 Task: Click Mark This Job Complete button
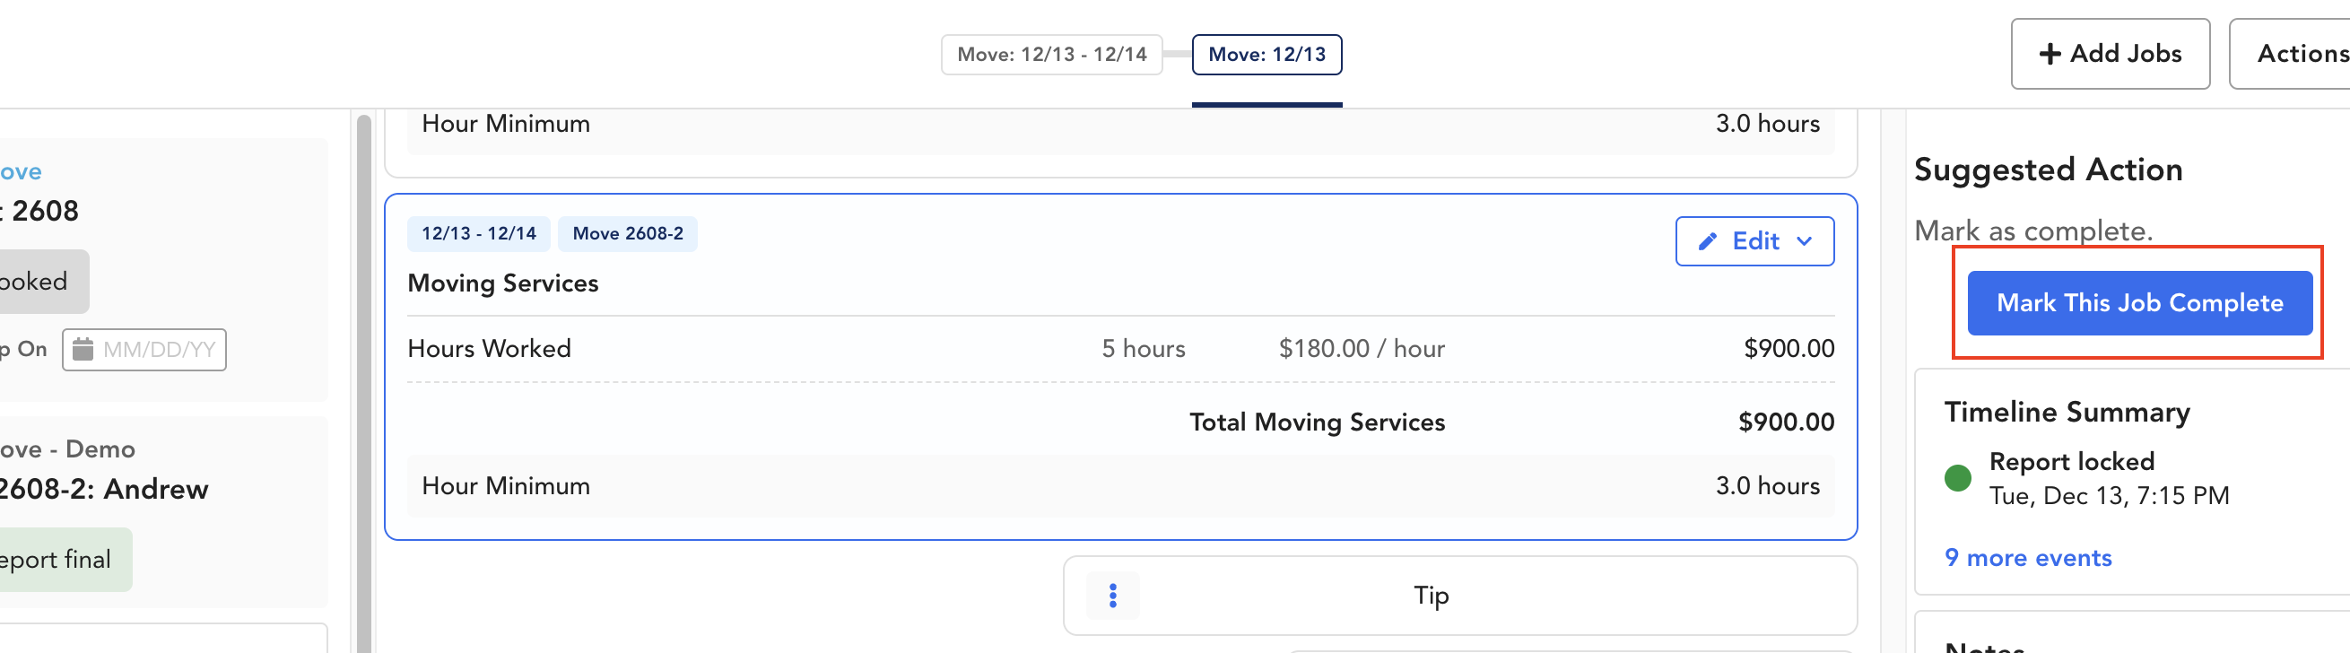[x=2139, y=303]
